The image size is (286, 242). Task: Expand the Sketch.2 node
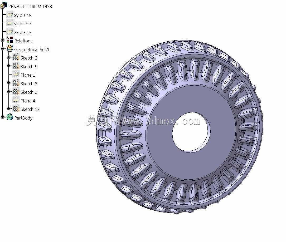9,57
